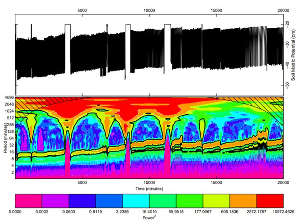Screen dimensions: 298x224
Task: Pick the medium blue legend swatch
Action: click(x=109, y=201)
